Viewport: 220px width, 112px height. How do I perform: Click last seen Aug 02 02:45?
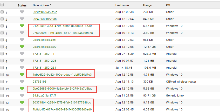tap(125, 109)
